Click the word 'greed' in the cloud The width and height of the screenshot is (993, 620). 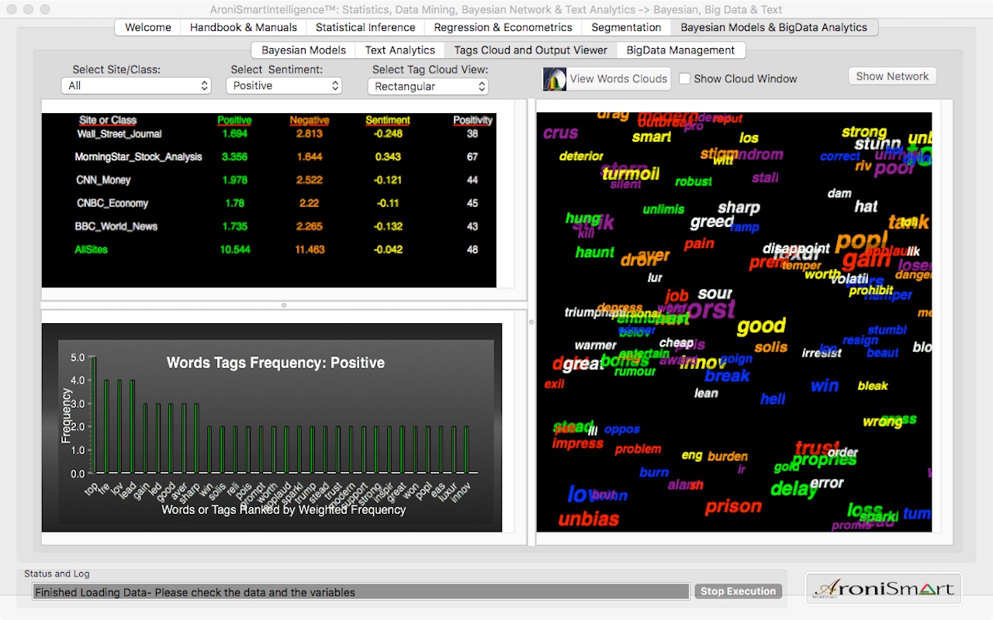tap(711, 222)
